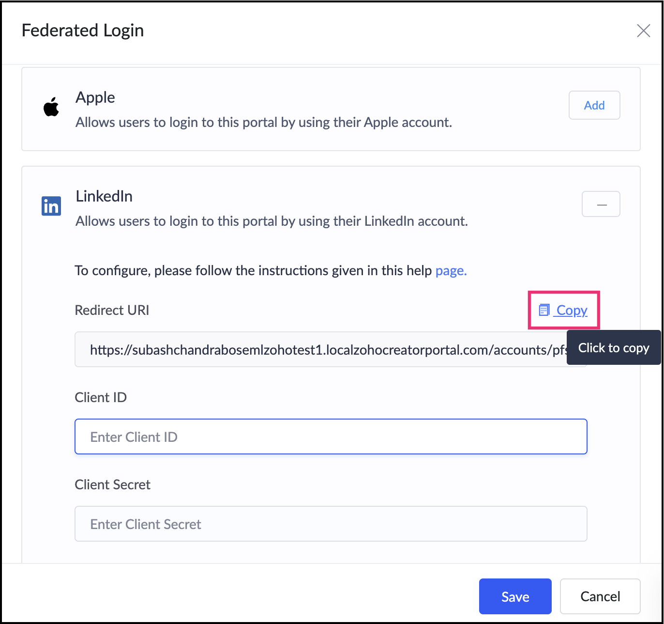
Task: Cancel the federated login changes
Action: point(600,596)
